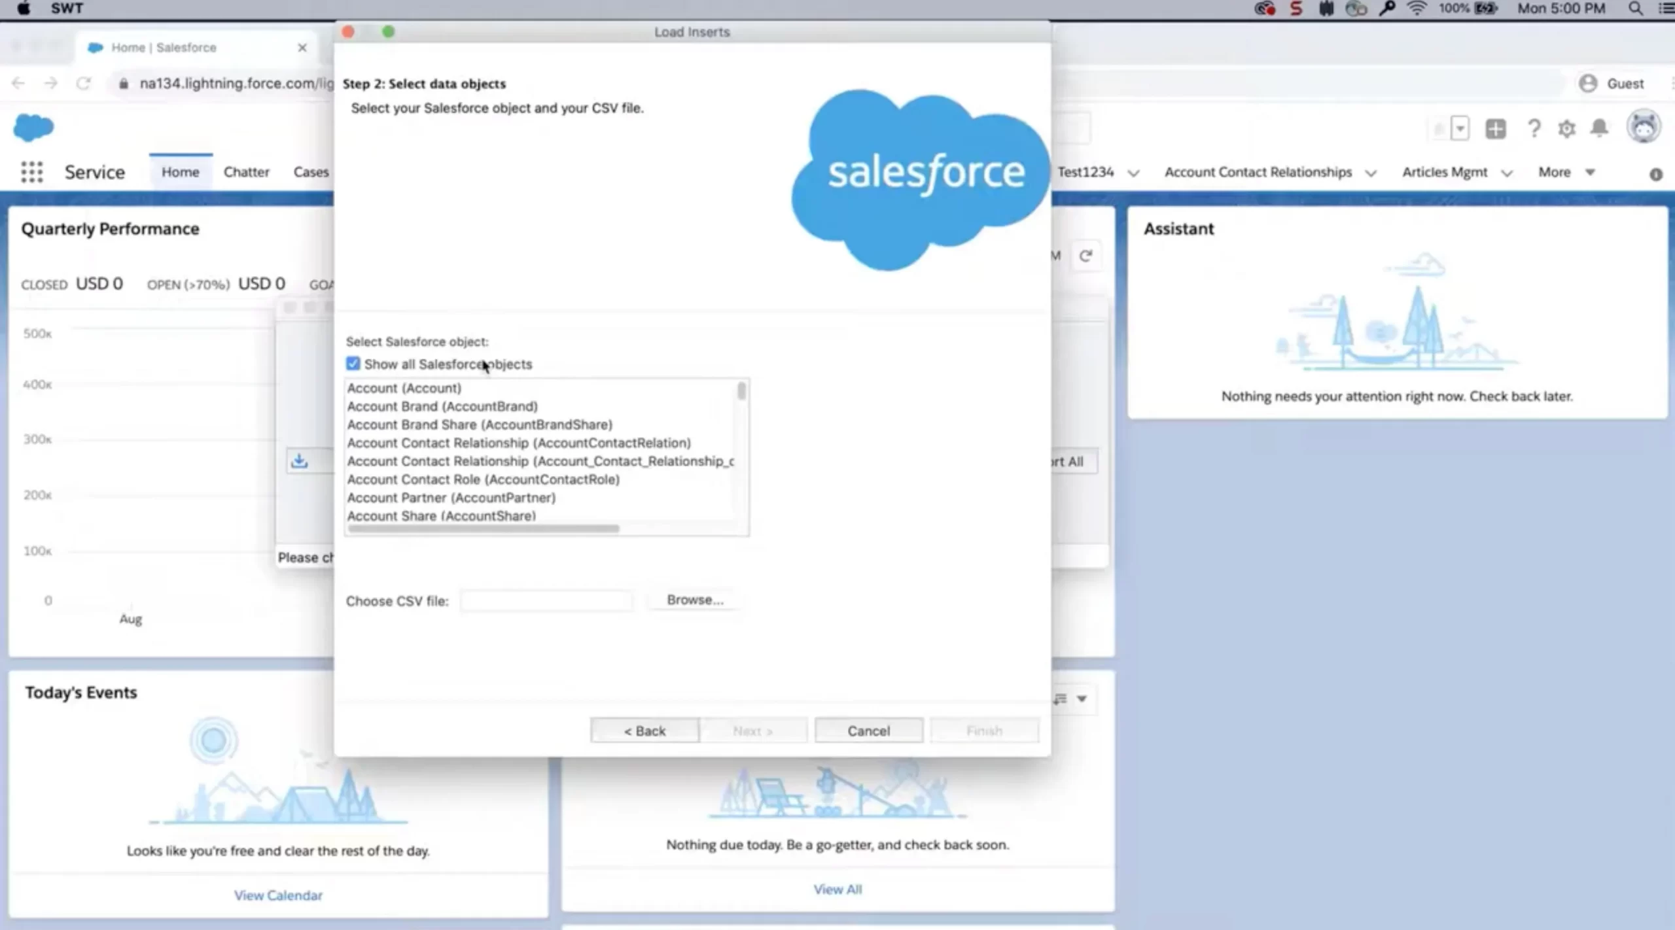Click the vertical scrollbar of object list

(x=741, y=390)
